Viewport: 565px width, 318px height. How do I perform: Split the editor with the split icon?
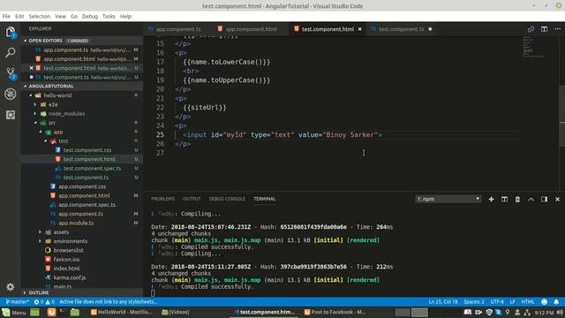click(544, 29)
